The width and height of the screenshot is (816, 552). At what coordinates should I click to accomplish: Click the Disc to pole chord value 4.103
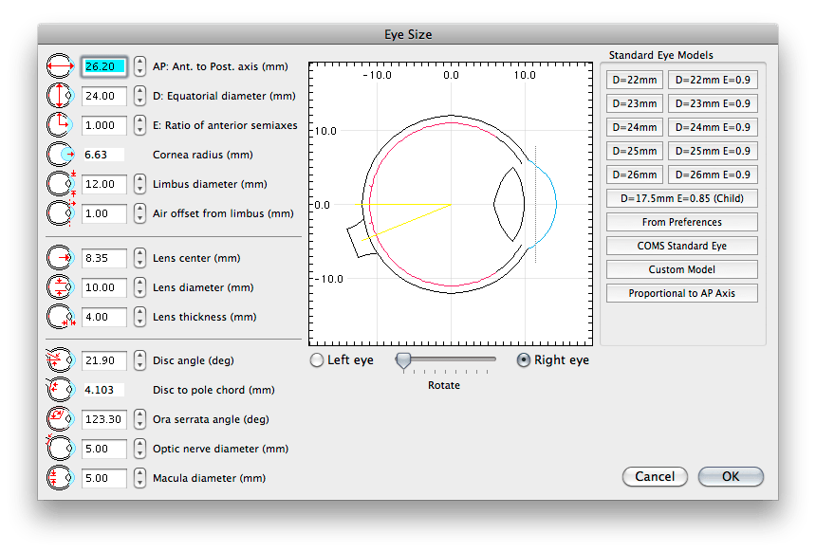[x=103, y=390]
